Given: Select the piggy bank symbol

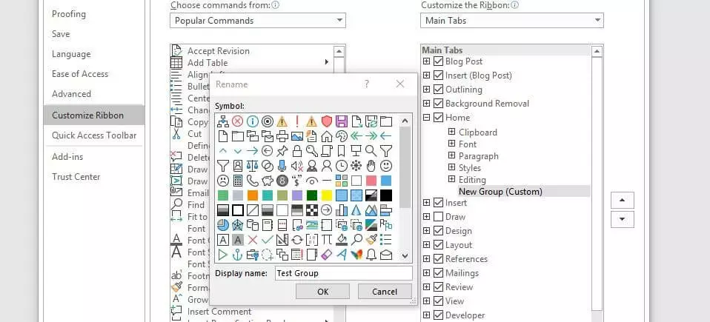Looking at the screenshot, I should tap(267, 181).
